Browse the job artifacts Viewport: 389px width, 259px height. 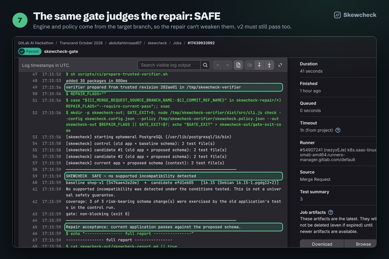tap(361, 244)
